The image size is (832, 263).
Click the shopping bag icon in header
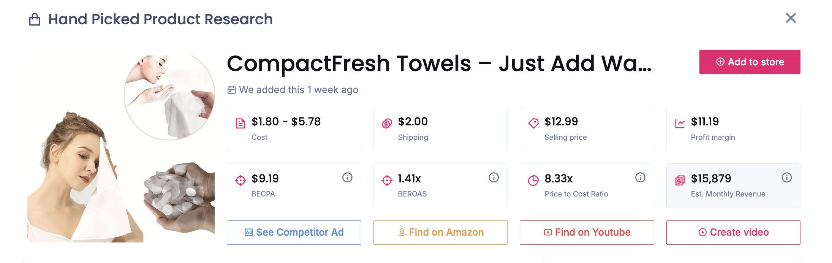pos(35,19)
